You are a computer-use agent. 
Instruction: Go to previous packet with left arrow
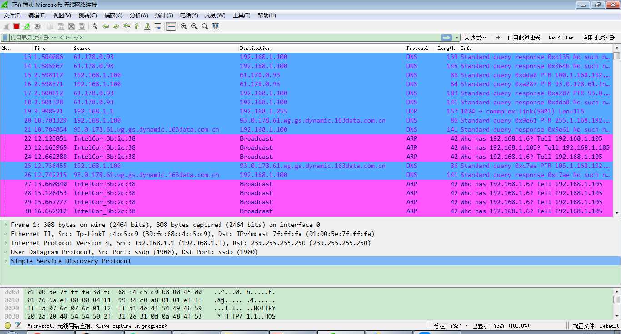pyautogui.click(x=105, y=26)
